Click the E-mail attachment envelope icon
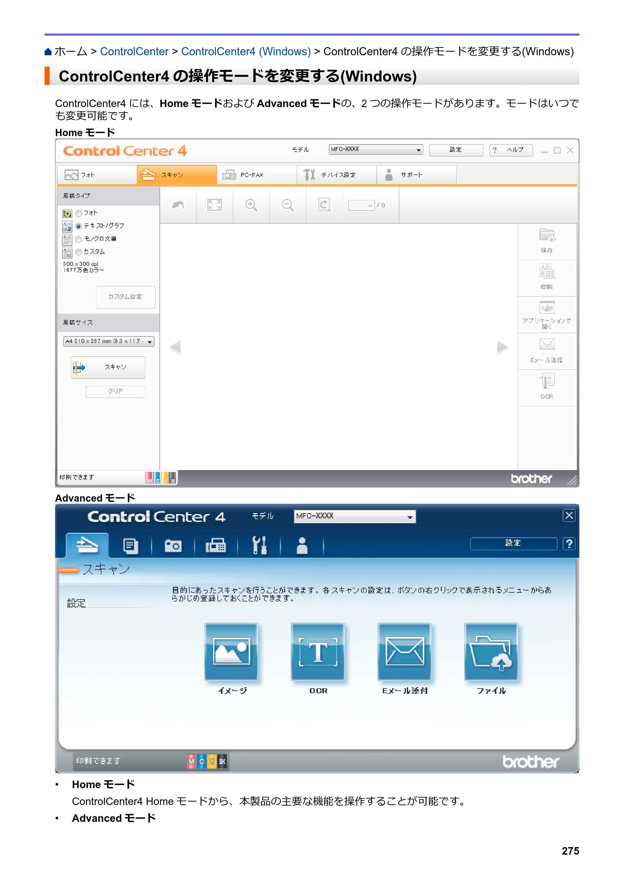This screenshot has width=624, height=883. [x=404, y=652]
